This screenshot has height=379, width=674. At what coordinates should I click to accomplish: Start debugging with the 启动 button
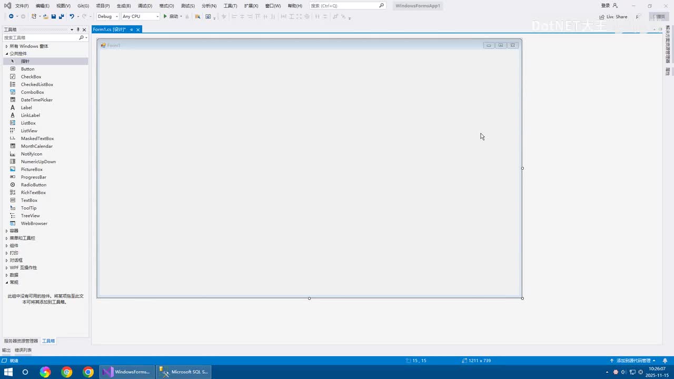pyautogui.click(x=171, y=16)
